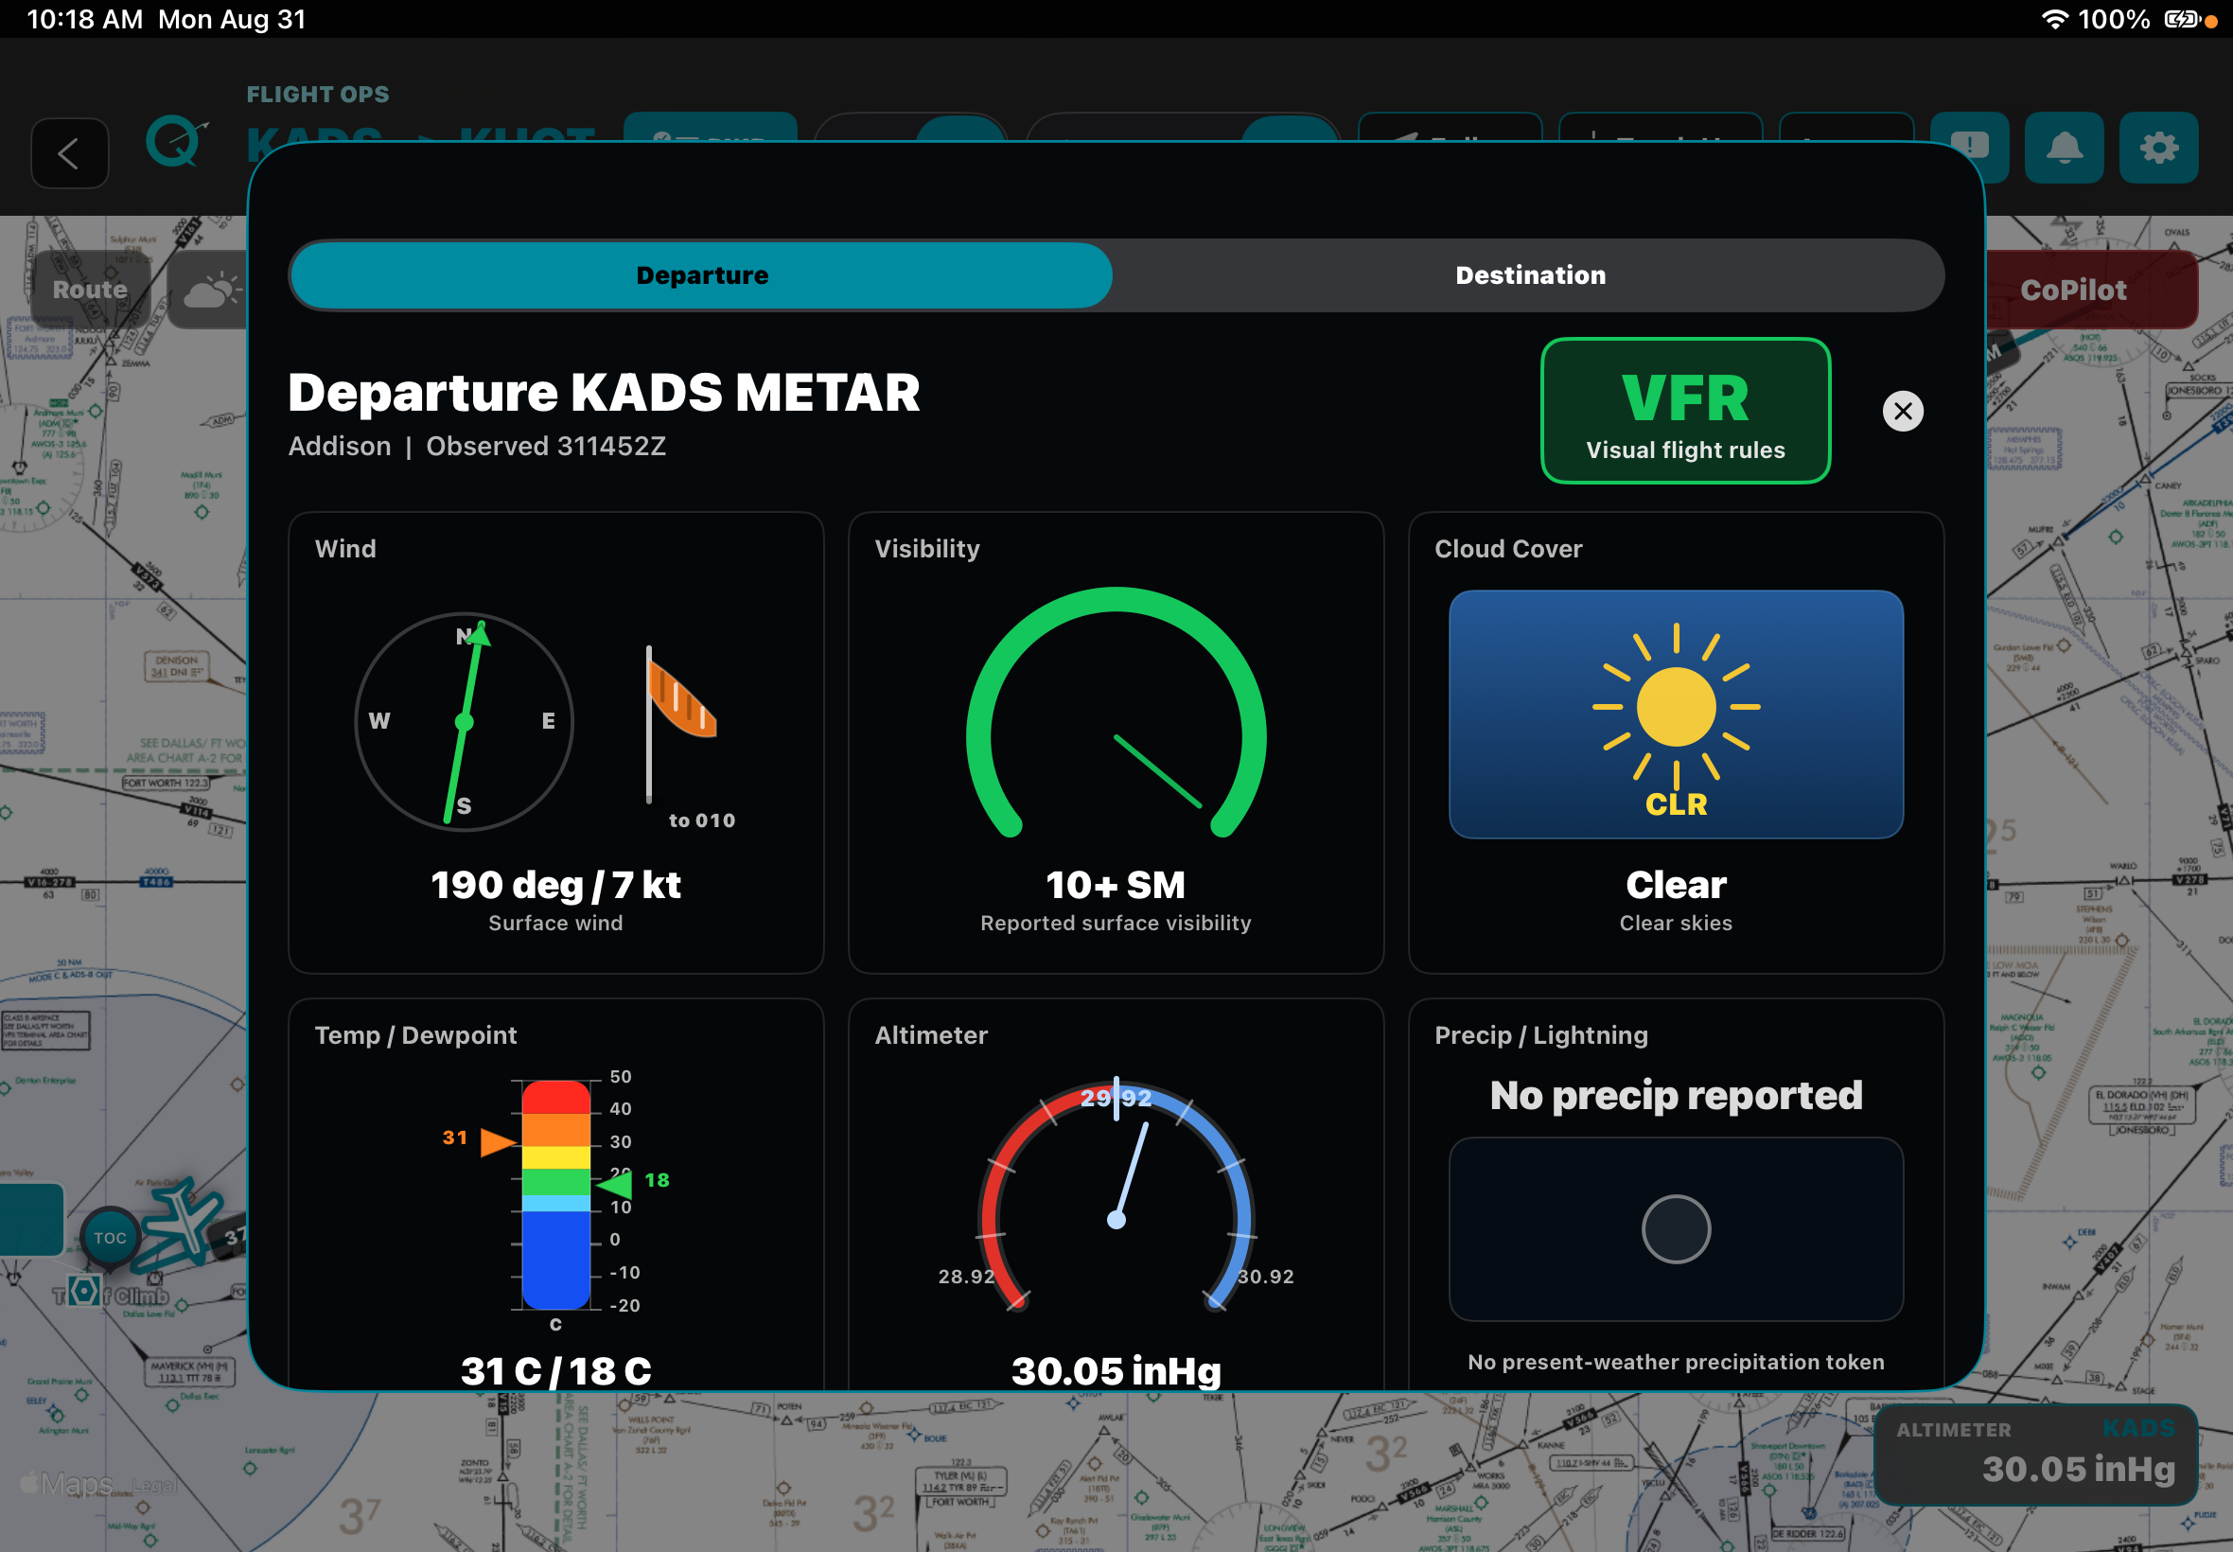Click 'Observed 311452Z' text
Viewport: 2233px width, 1552px height.
[x=545, y=447]
